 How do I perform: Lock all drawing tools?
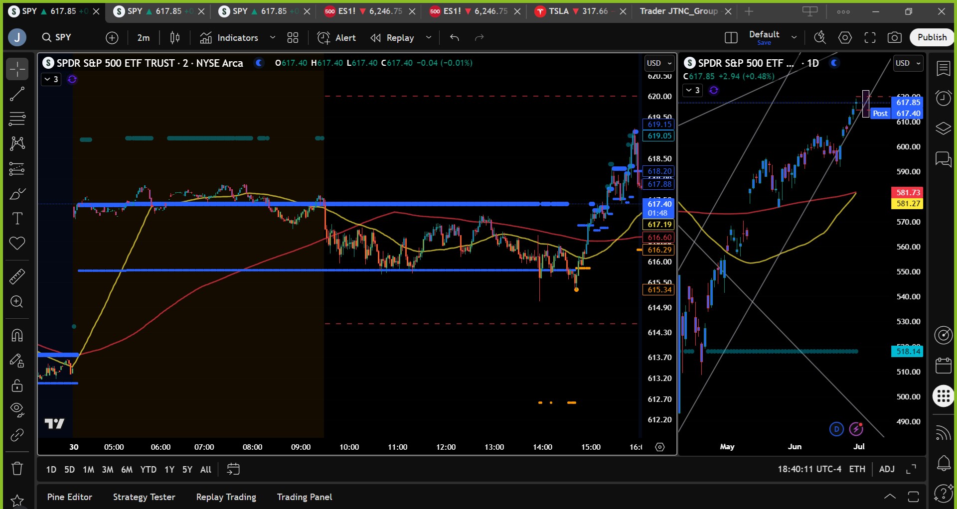click(17, 385)
